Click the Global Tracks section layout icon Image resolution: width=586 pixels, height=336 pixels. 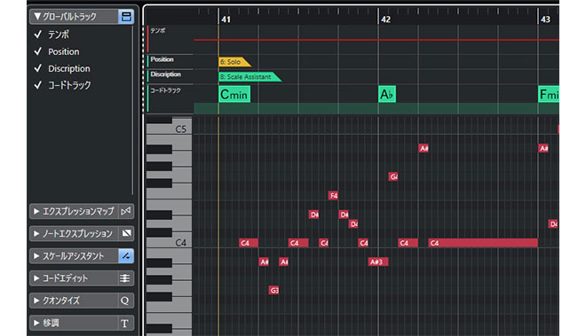[x=126, y=17]
